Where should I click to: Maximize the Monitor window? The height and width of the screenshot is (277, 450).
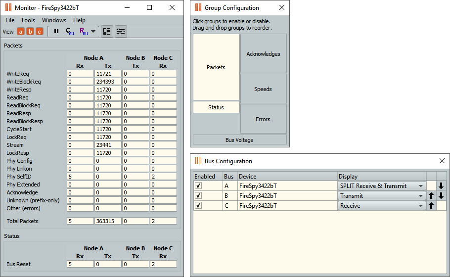149,7
